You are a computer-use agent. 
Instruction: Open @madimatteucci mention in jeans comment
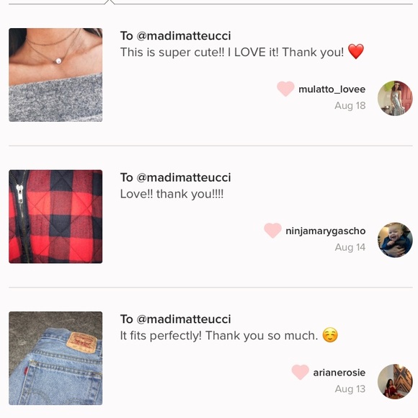click(184, 319)
